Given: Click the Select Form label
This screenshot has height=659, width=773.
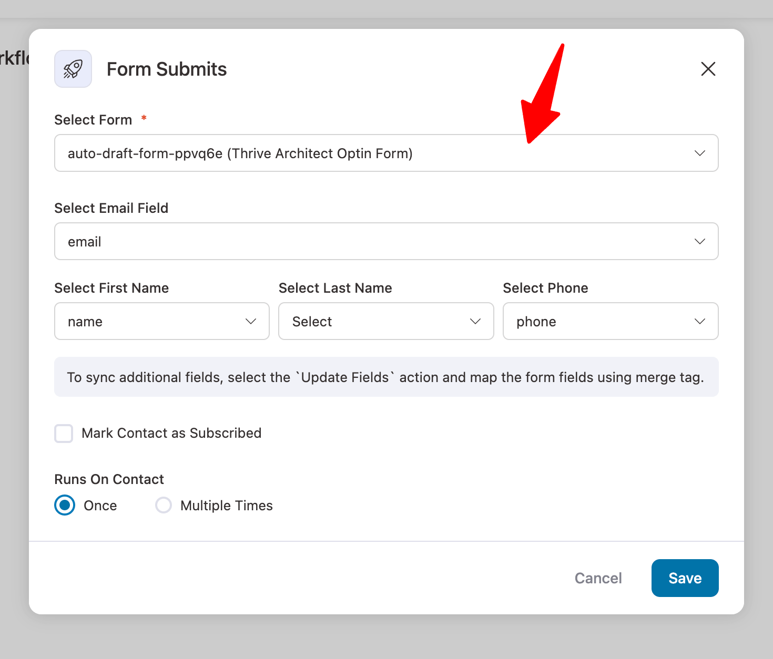Looking at the screenshot, I should click(93, 120).
